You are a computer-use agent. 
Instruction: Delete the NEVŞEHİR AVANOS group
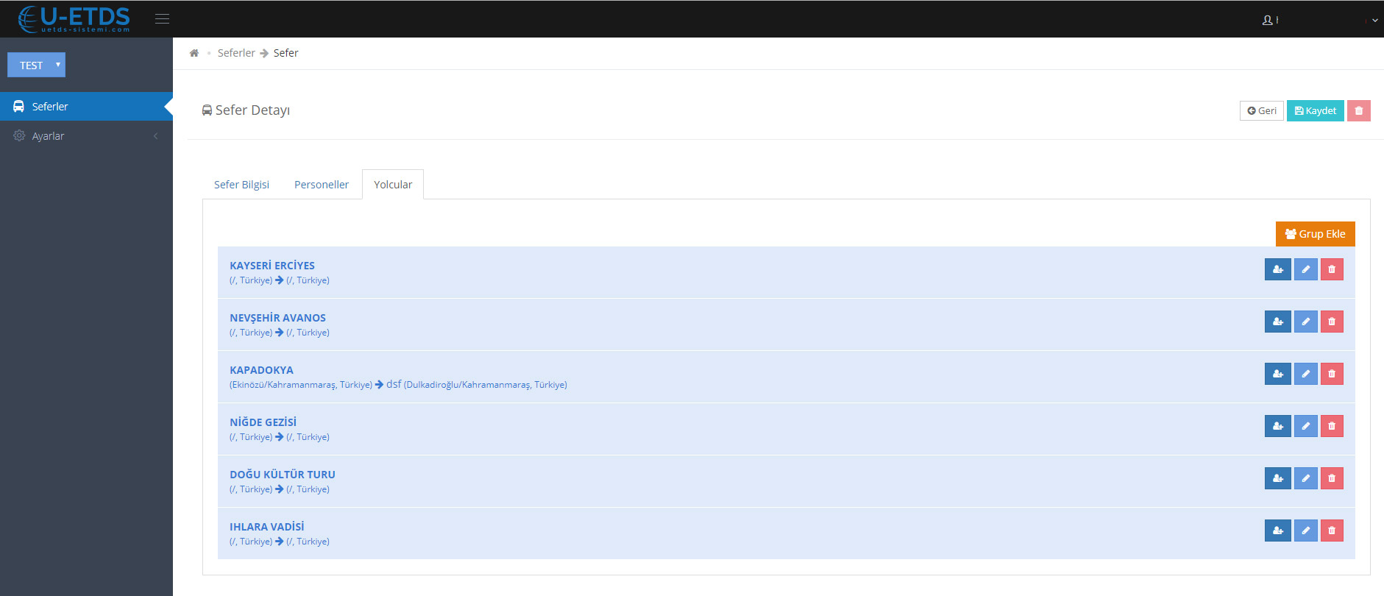tap(1332, 322)
